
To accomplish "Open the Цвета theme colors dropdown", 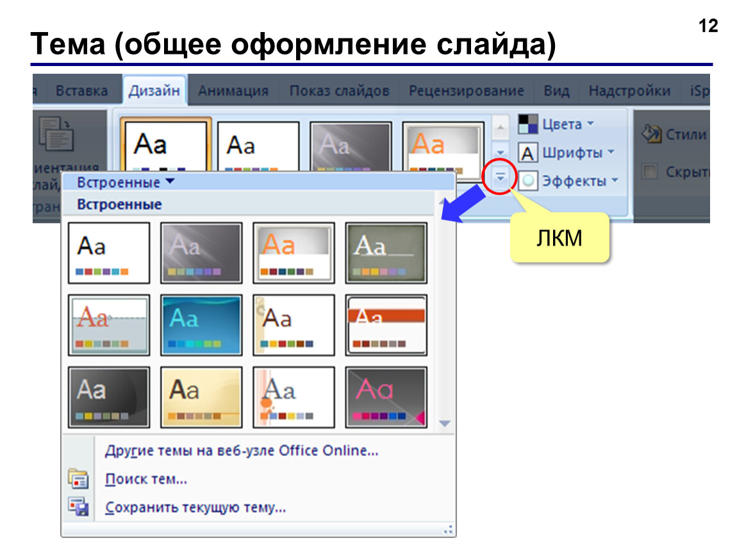I will (x=556, y=124).
